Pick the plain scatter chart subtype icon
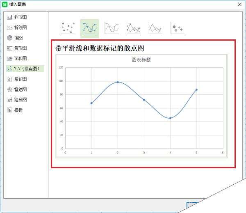 pos(68,28)
